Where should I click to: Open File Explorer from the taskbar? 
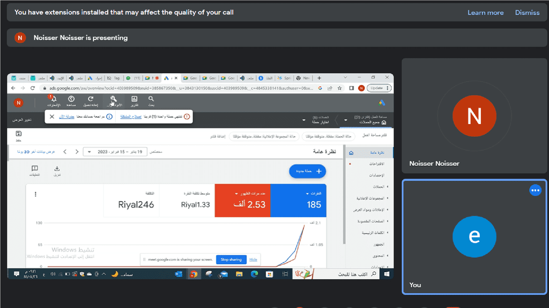coord(239,274)
